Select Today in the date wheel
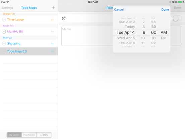 coord(130,27)
